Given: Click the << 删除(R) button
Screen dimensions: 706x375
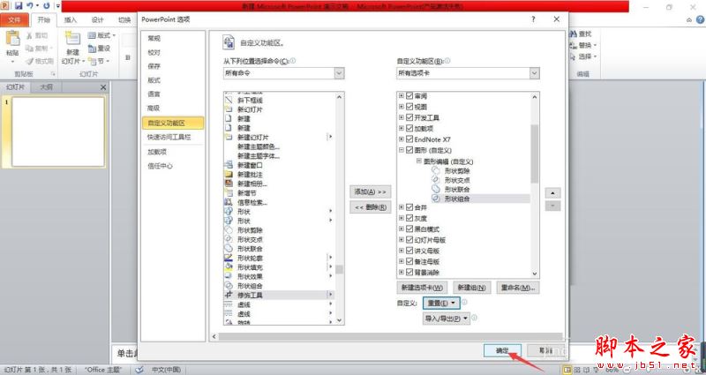Looking at the screenshot, I should tap(370, 207).
